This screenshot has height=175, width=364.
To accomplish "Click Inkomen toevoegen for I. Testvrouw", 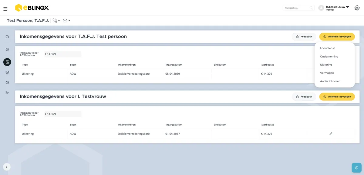I will [x=337, y=97].
